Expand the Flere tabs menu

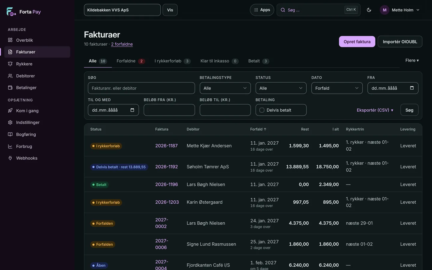(x=412, y=60)
